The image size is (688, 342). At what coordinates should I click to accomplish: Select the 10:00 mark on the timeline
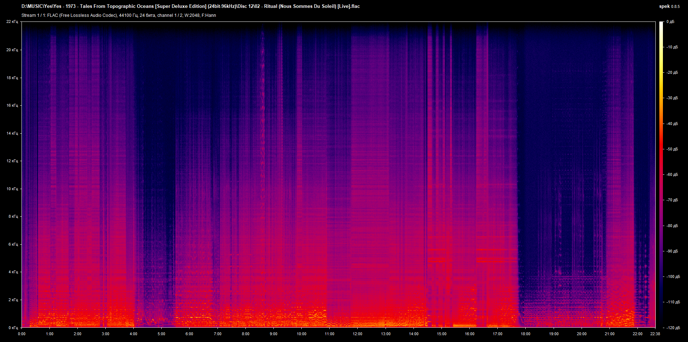coord(301,334)
